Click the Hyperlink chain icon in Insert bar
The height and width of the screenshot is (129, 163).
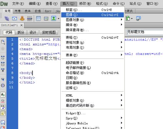pyautogui.click(x=7, y=18)
